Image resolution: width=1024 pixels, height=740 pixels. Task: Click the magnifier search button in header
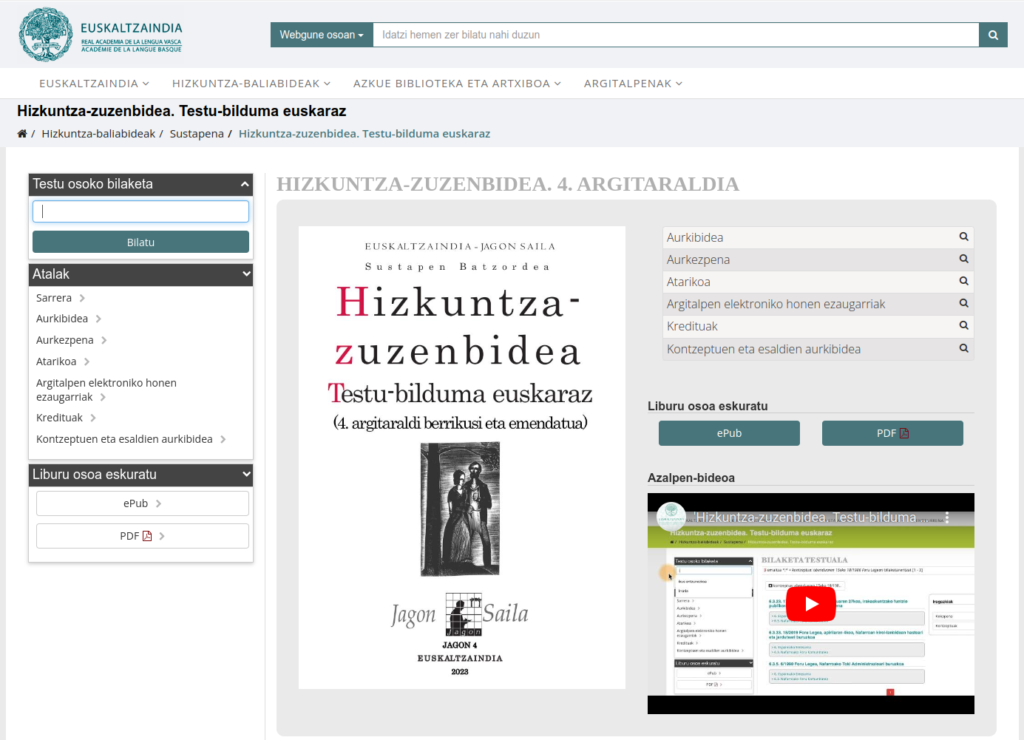pyautogui.click(x=993, y=35)
